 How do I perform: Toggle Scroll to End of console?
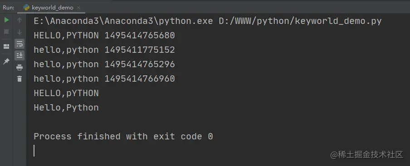pyautogui.click(x=20, y=55)
